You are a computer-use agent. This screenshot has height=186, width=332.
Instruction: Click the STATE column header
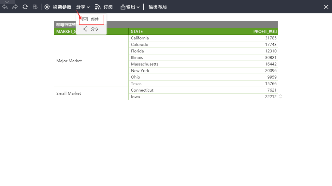166,32
